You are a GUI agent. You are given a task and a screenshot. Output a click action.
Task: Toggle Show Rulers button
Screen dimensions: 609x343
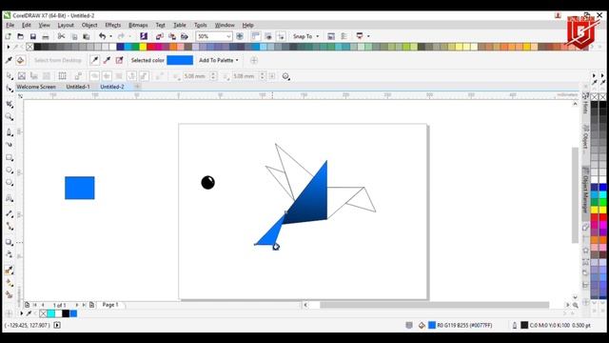click(256, 36)
